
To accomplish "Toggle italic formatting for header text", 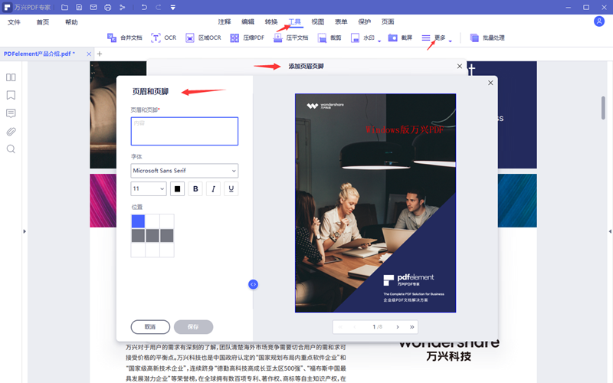I will [213, 188].
